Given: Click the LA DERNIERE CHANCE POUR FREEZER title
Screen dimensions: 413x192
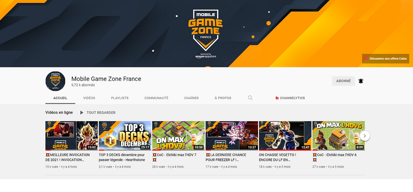Looking at the screenshot, I should 226,157.
